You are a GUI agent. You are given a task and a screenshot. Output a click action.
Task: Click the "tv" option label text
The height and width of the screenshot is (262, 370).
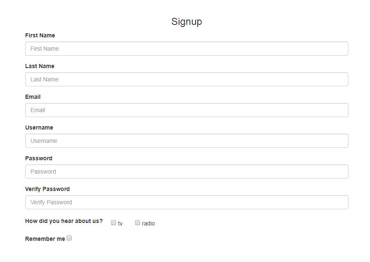pos(120,223)
